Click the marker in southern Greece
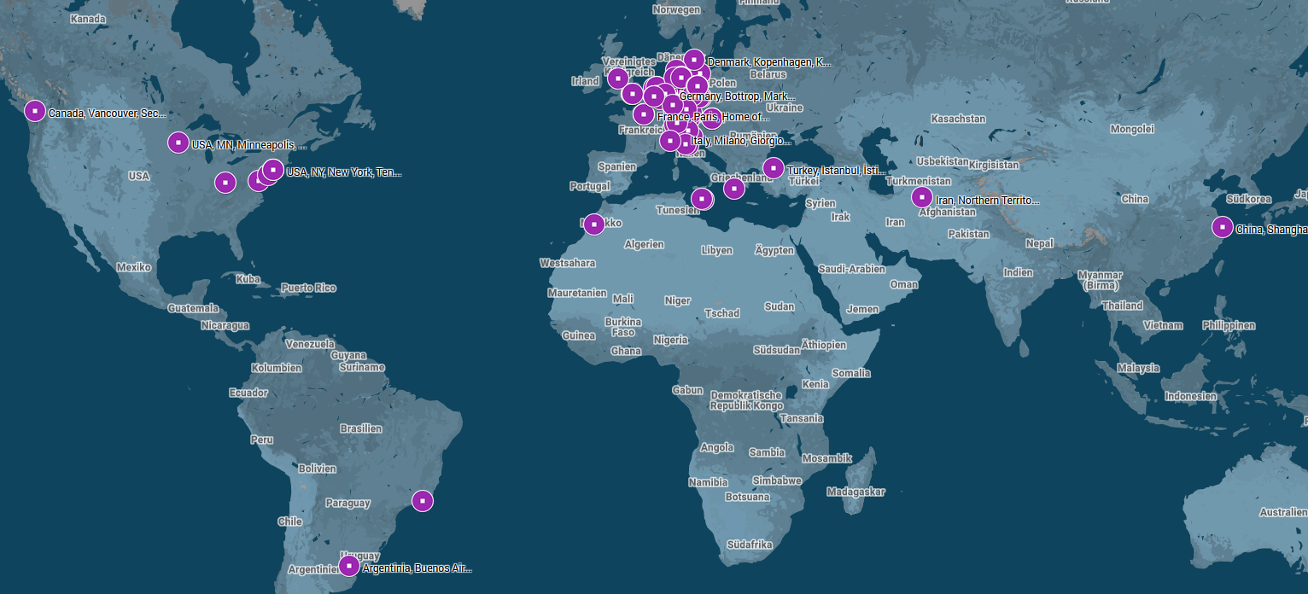Screen dimensions: 1308x594 pos(733,187)
